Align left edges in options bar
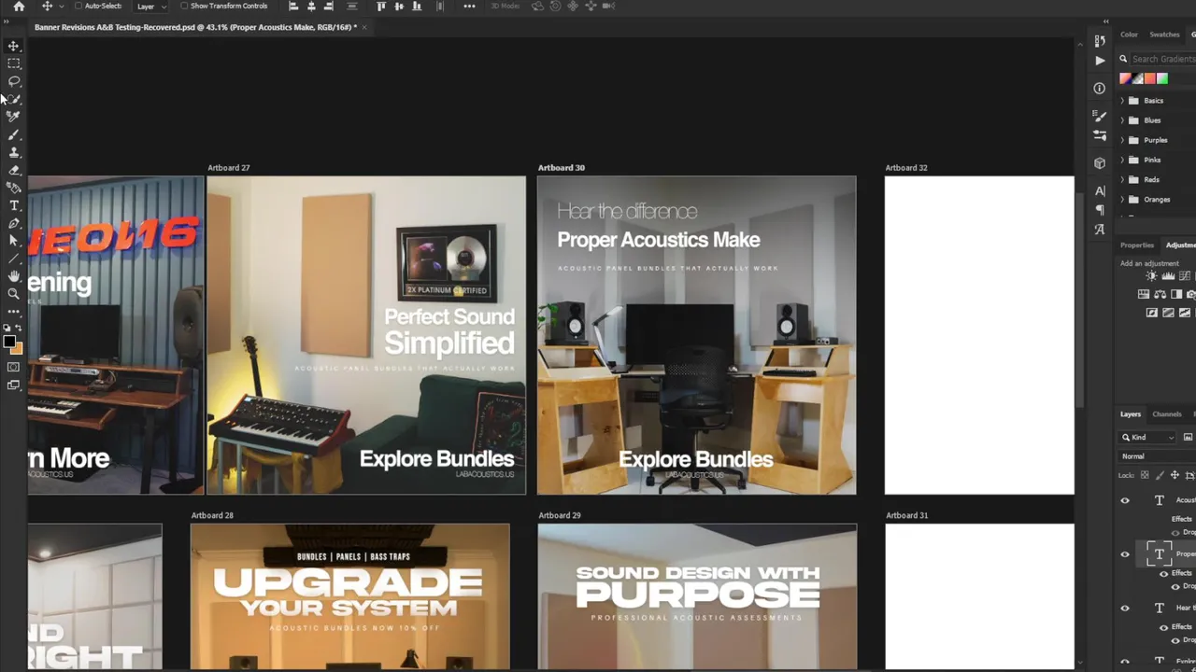This screenshot has height=672, width=1196. click(293, 7)
